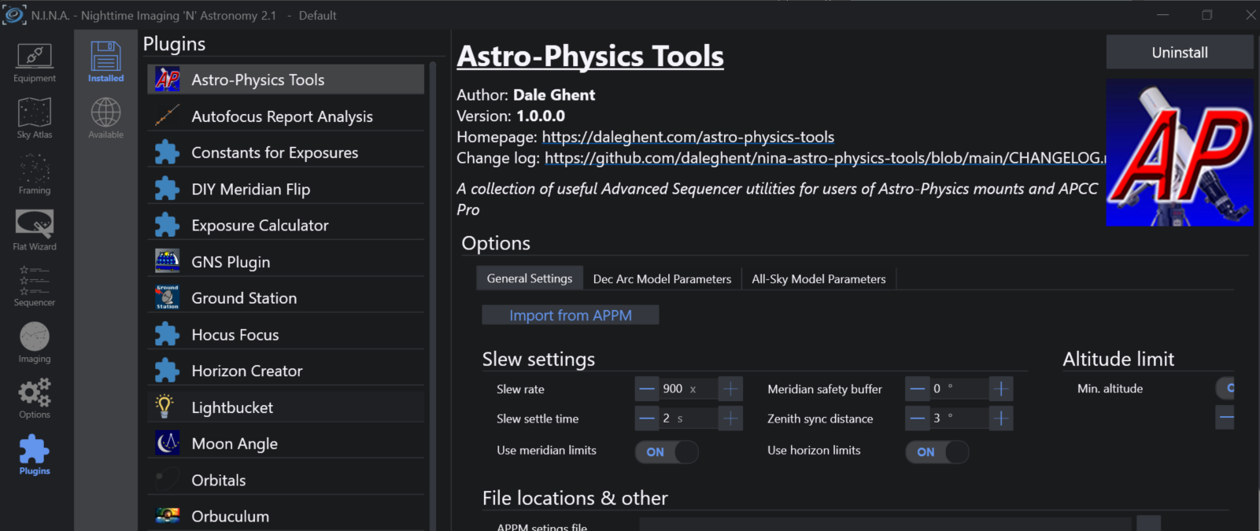This screenshot has height=531, width=1260.
Task: Click the Slew settle time field
Action: click(x=689, y=419)
